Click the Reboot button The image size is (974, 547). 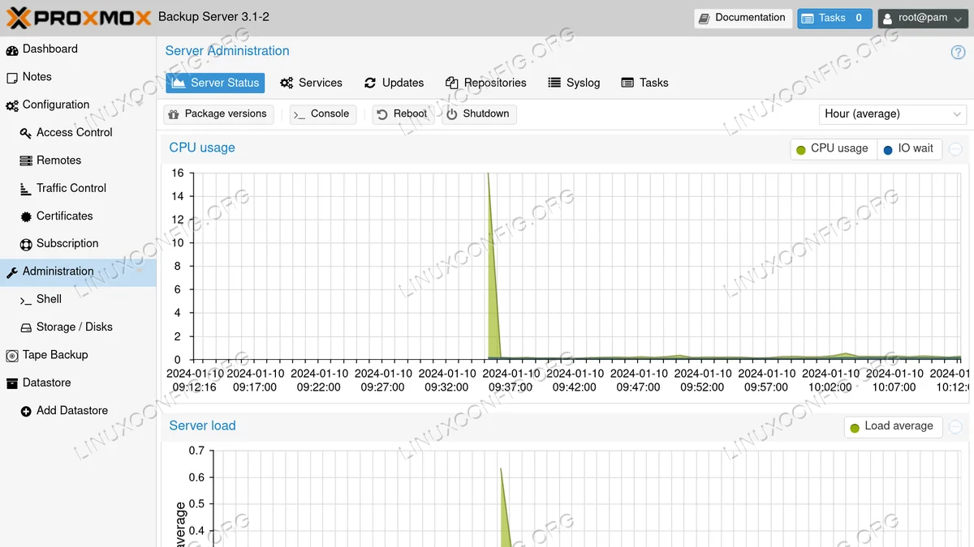coord(402,114)
